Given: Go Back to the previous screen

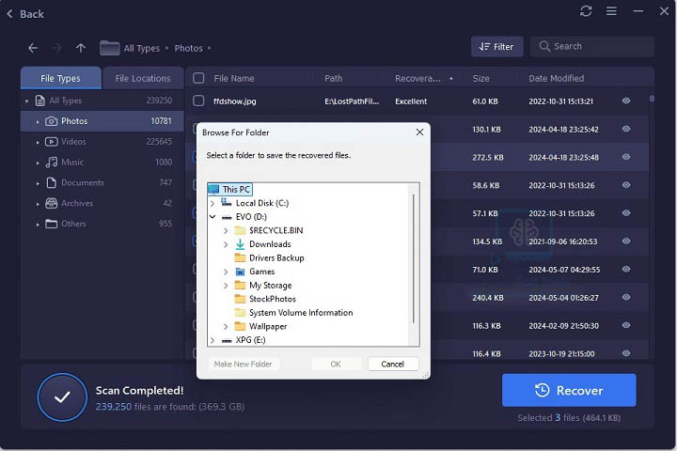Looking at the screenshot, I should (25, 14).
